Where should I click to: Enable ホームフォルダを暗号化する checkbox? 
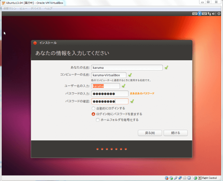point(98,120)
